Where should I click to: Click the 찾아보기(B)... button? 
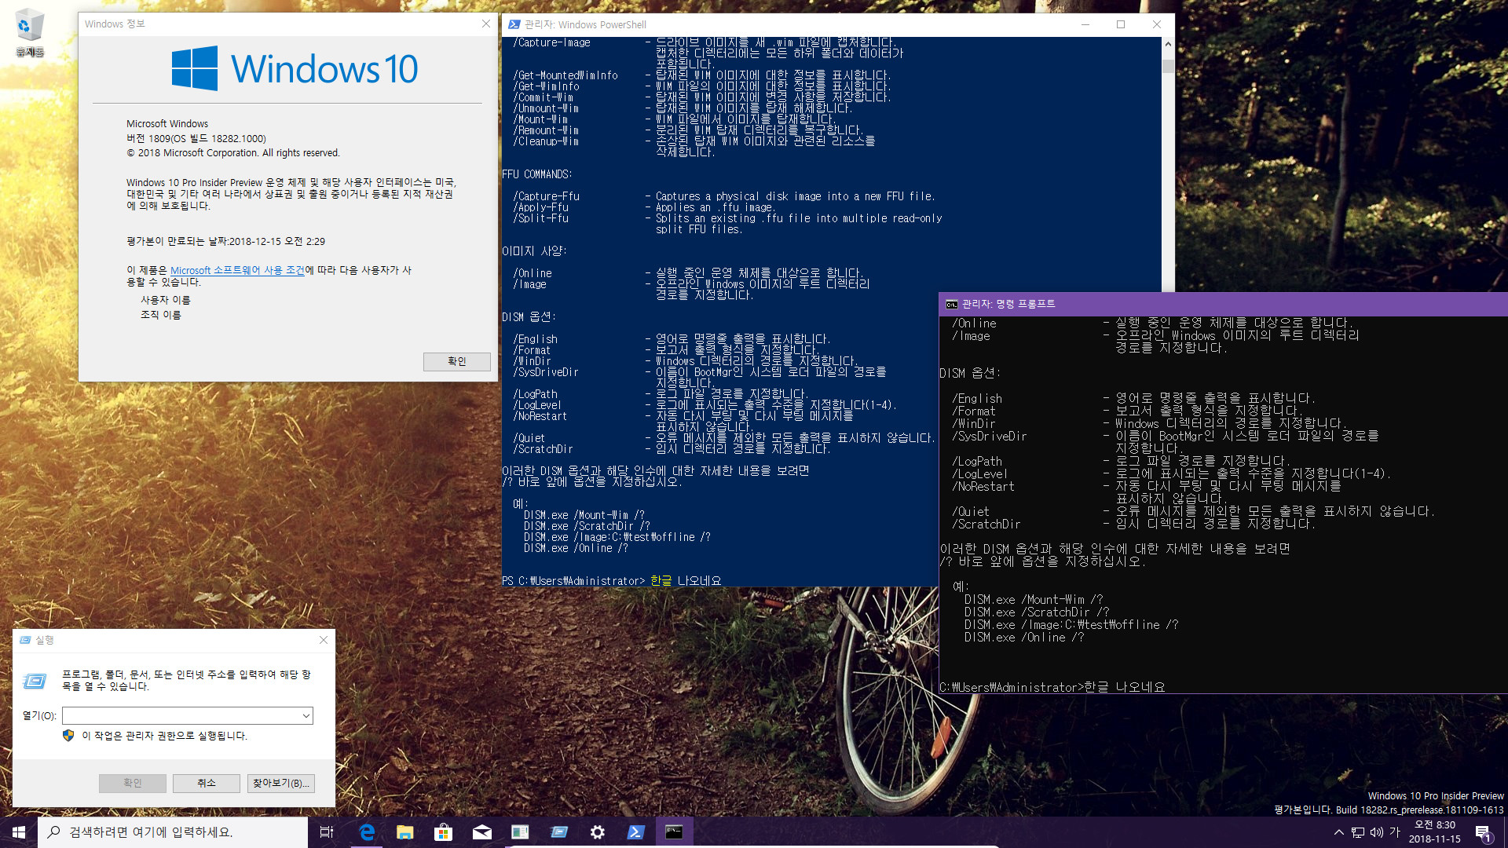pos(281,783)
